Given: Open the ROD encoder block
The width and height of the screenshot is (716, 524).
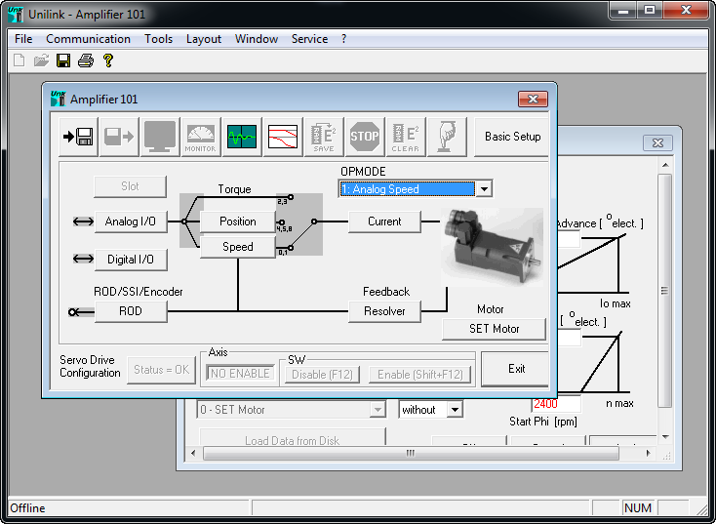Looking at the screenshot, I should click(131, 311).
